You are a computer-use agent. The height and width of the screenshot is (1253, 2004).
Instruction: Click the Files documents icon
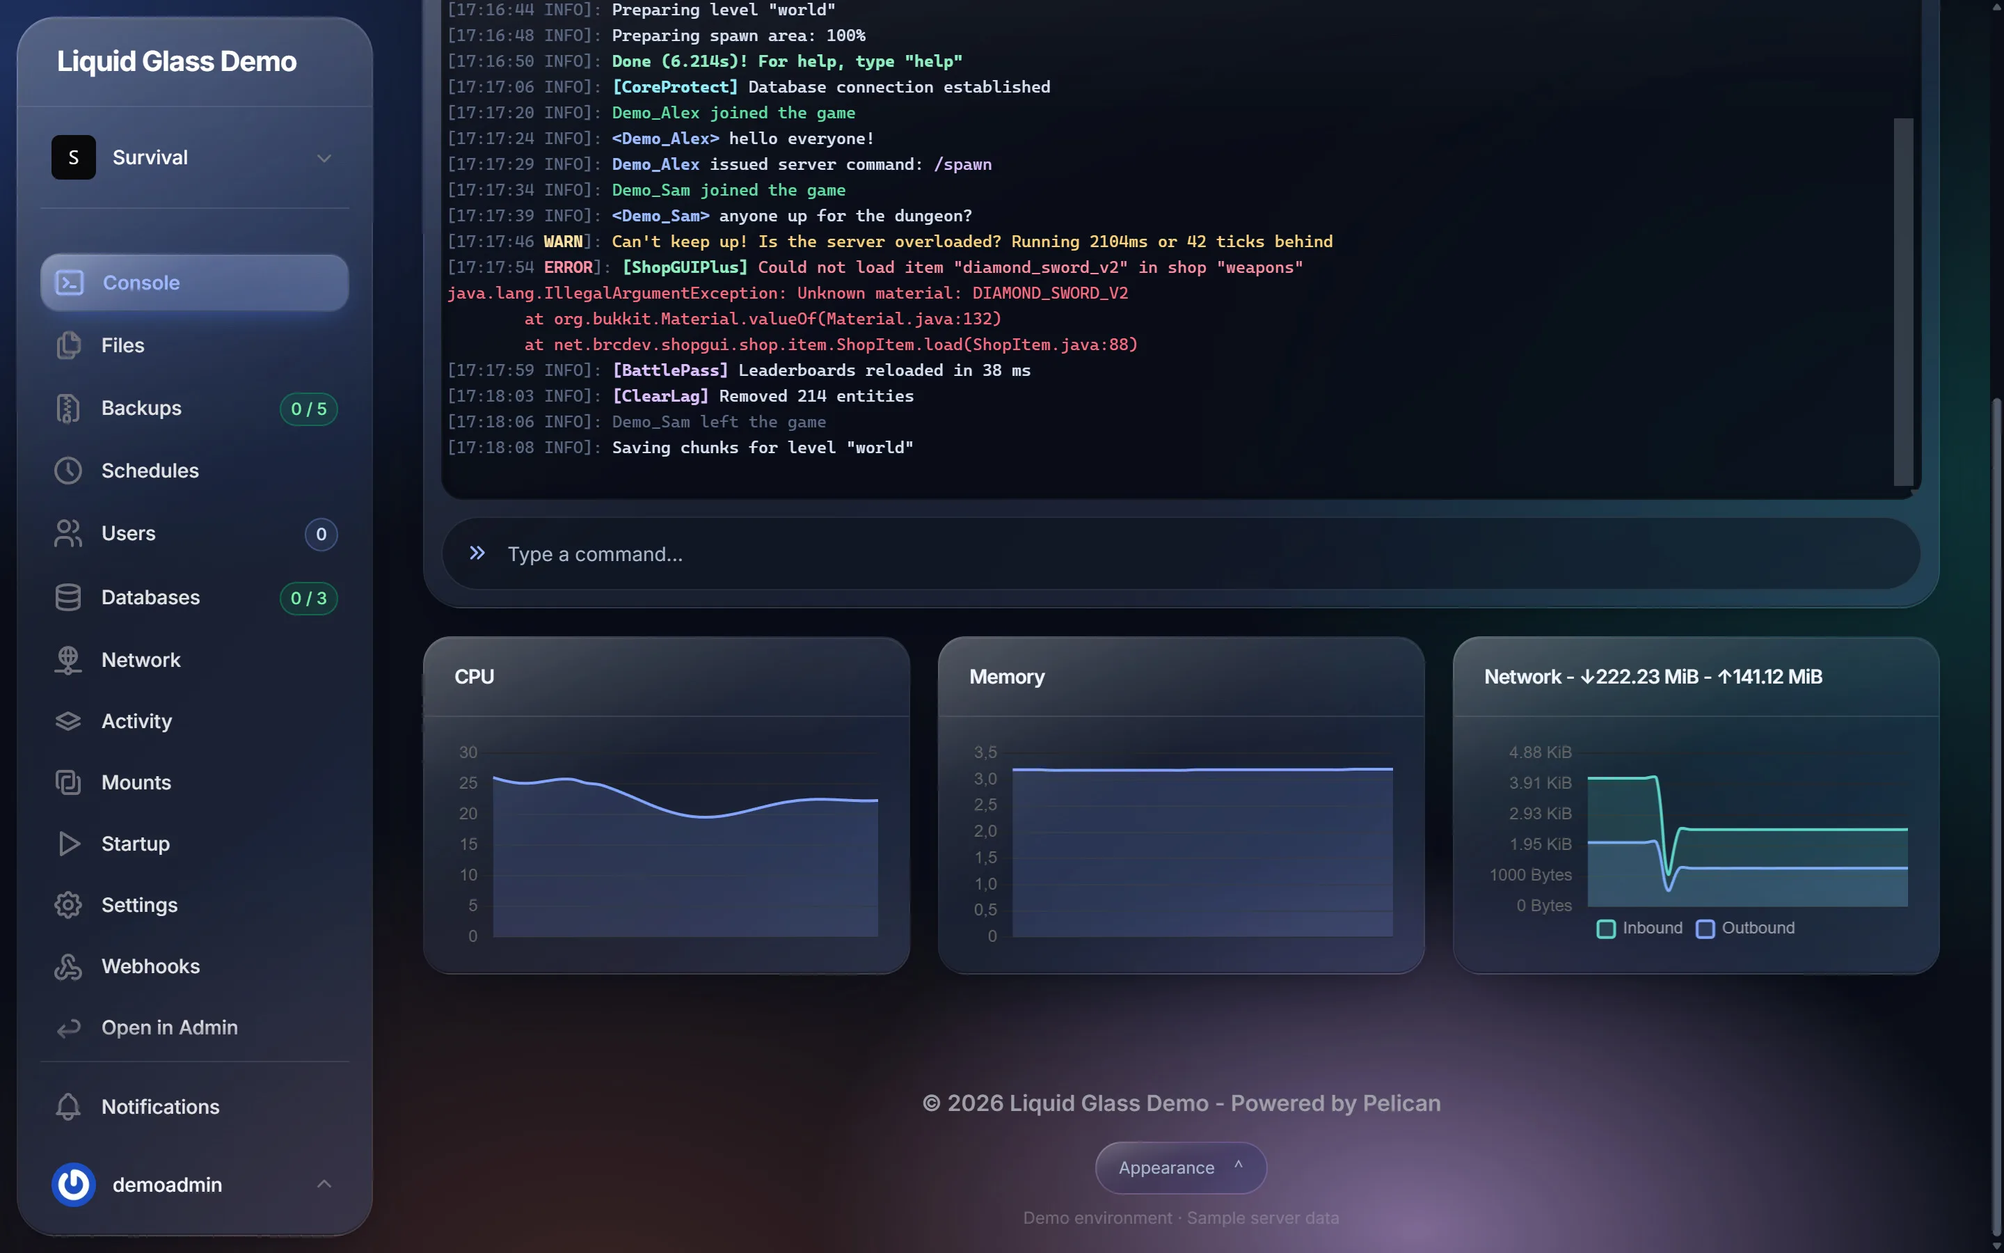(x=68, y=345)
